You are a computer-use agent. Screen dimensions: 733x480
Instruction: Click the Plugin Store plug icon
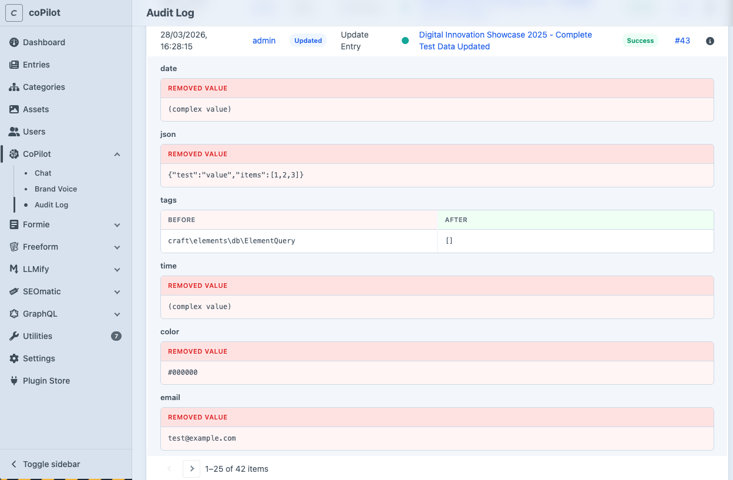click(x=14, y=381)
